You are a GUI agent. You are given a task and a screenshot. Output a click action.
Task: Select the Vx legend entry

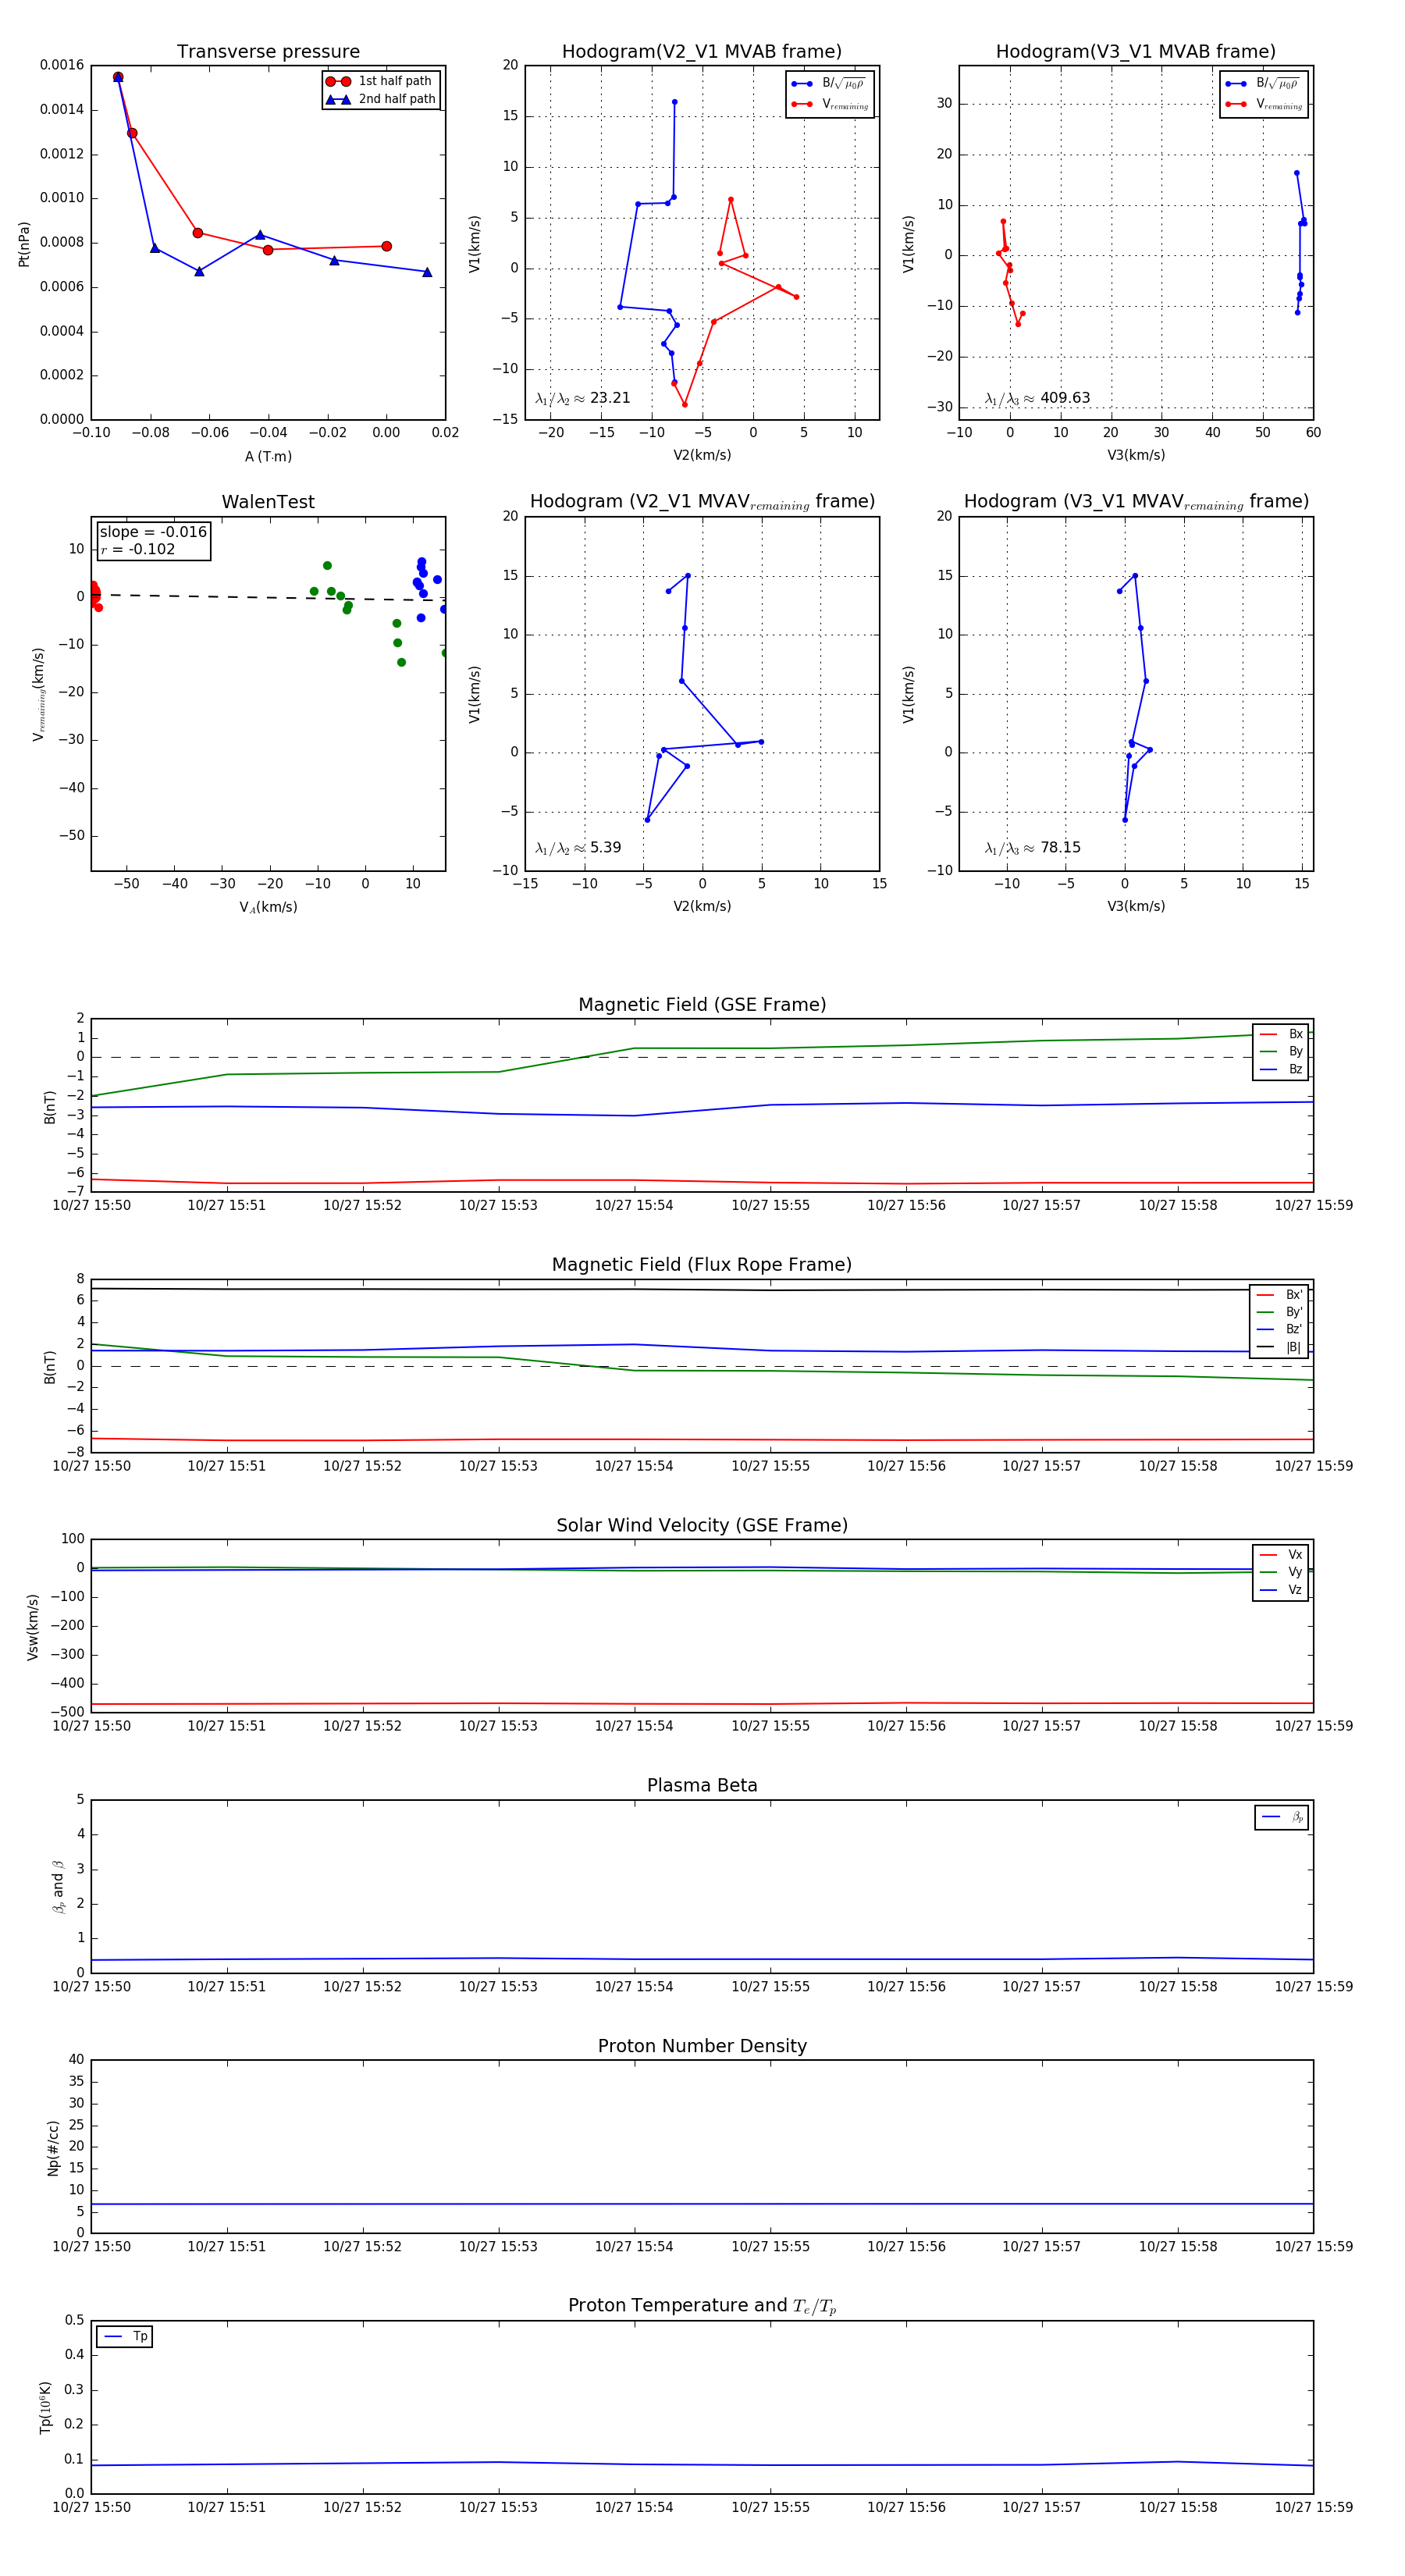pyautogui.click(x=1281, y=1555)
